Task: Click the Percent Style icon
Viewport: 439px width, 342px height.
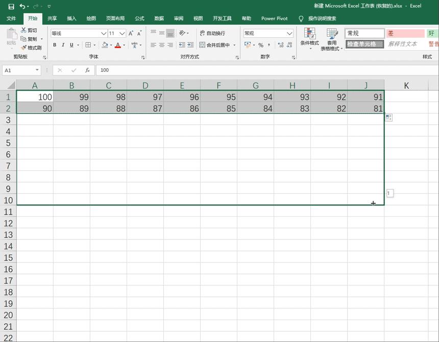Action: click(x=260, y=45)
